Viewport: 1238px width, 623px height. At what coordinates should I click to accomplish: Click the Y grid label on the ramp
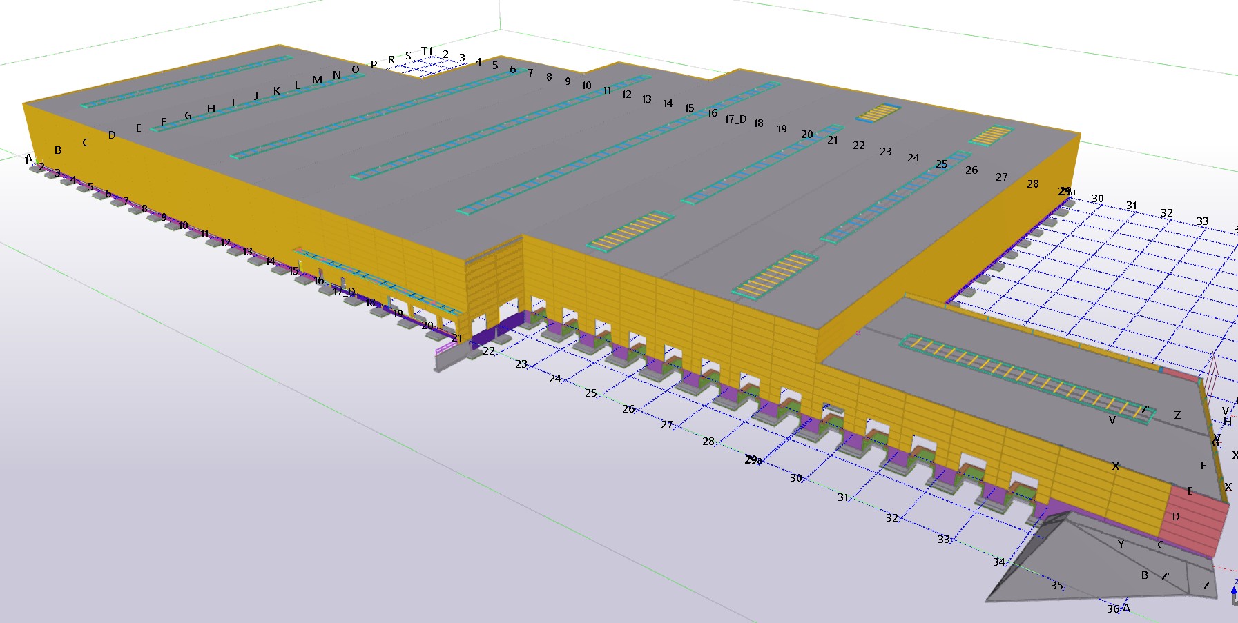click(1121, 544)
